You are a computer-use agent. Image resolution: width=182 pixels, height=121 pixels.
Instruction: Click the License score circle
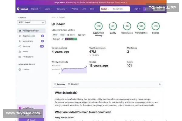coord(156,26)
